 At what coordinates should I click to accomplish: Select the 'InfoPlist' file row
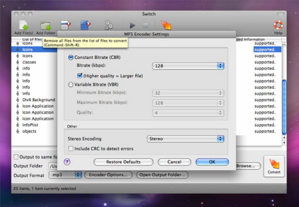click(x=34, y=125)
